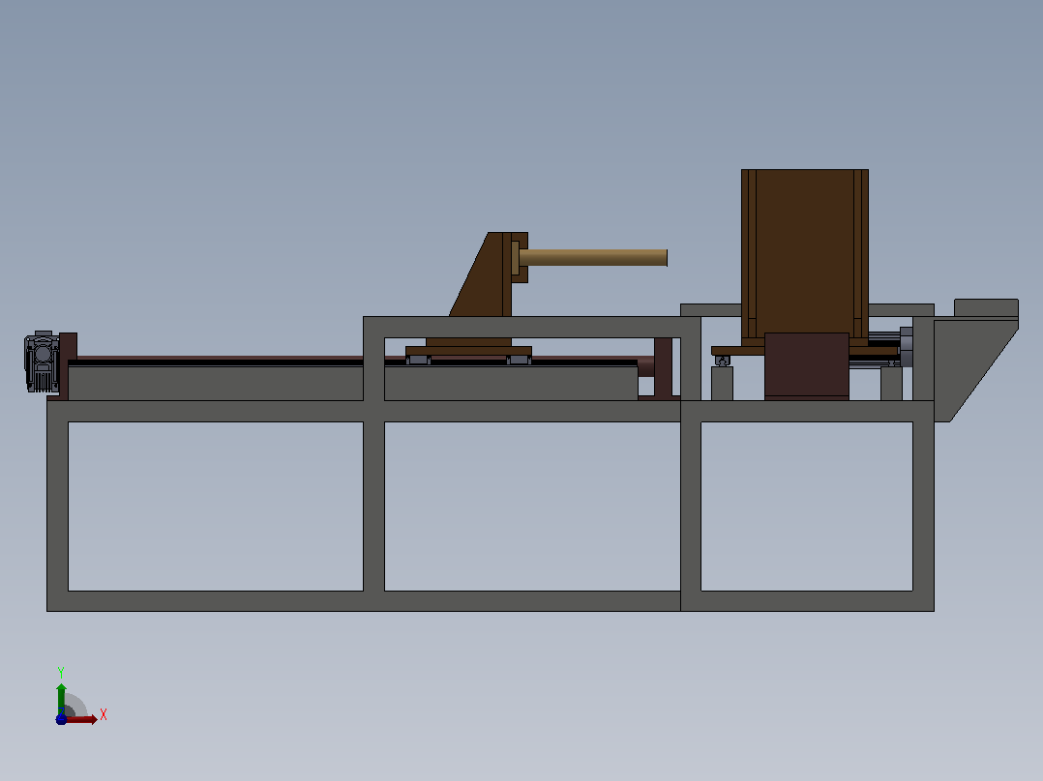
Task: Select the dark brown block below the tall box
Action: tap(806, 365)
